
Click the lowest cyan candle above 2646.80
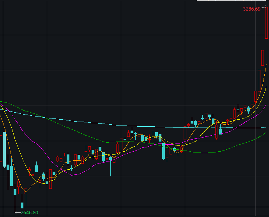pyautogui.click(x=22, y=205)
